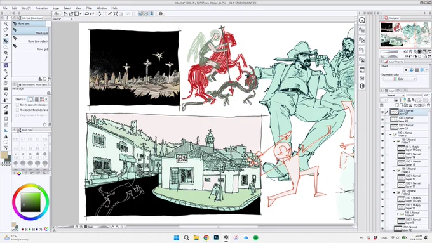
Task: Select the Gradient tool
Action: (x=6, y=112)
